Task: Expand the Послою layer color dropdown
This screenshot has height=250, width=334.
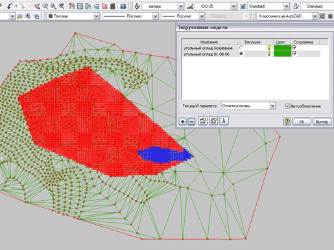Action: click(x=97, y=16)
